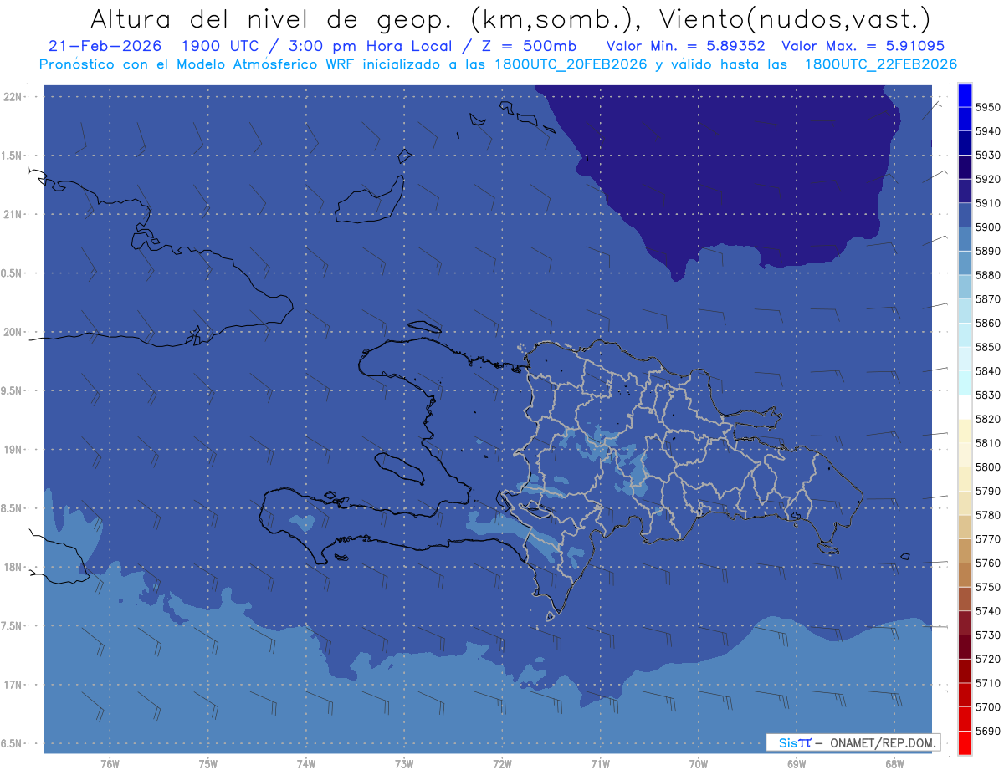Click the bright blue swatch above 5950
The image size is (1004, 775).
pyautogui.click(x=965, y=95)
